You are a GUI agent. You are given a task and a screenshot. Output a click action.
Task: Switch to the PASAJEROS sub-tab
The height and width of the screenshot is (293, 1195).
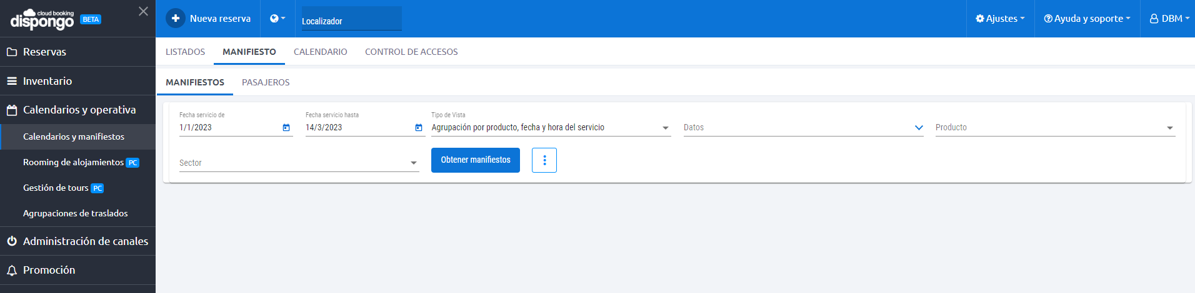pos(266,82)
